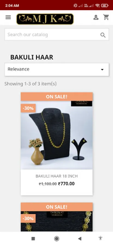Tap the Android home circle button
Screen dimensions: 113x245
coord(57,238)
